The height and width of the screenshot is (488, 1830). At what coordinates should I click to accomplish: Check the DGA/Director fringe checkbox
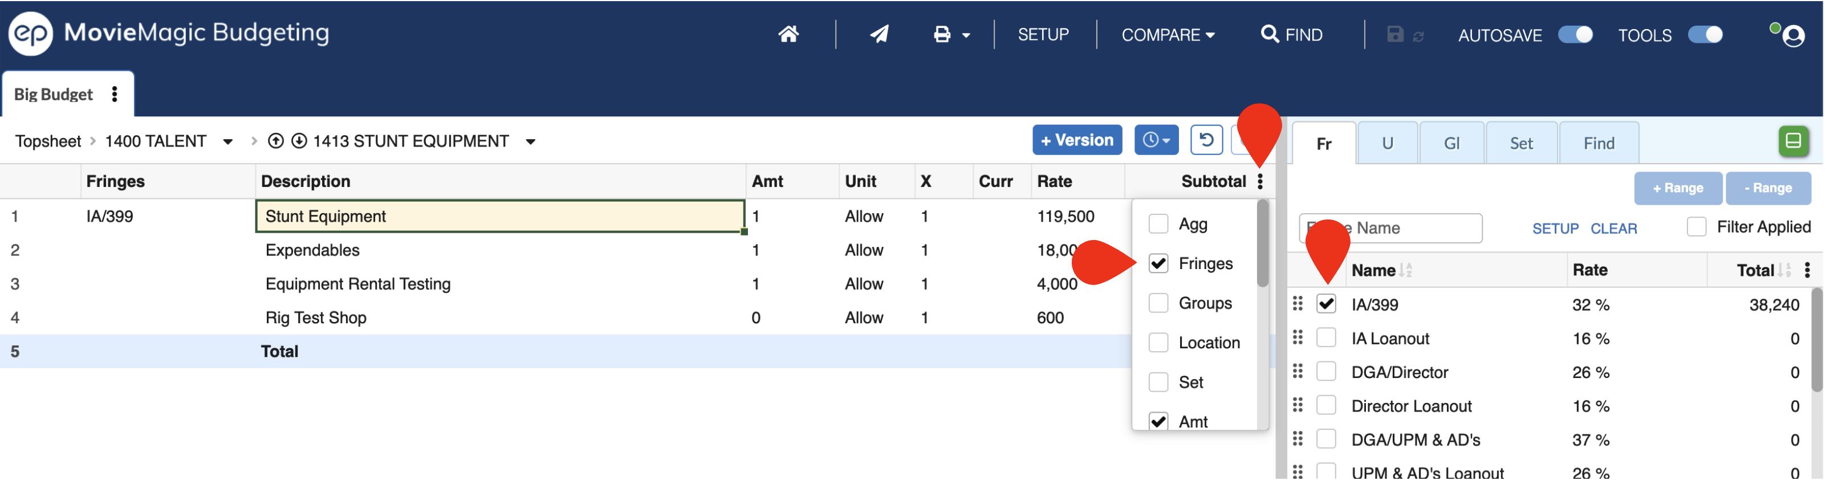1327,372
